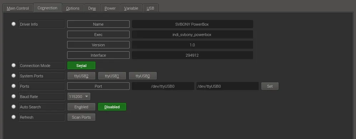The image size is (356, 139).
Task: Open the Dew tab
Action: point(92,8)
